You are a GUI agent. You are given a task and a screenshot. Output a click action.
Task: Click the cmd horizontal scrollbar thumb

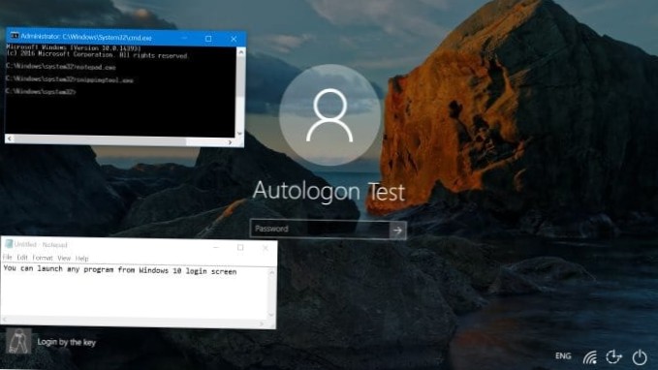point(100,140)
